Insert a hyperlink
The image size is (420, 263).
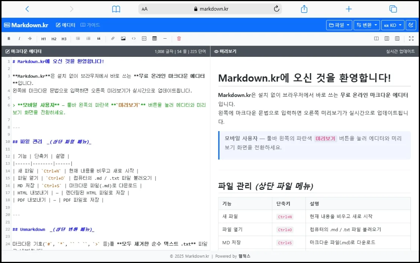coord(113,39)
